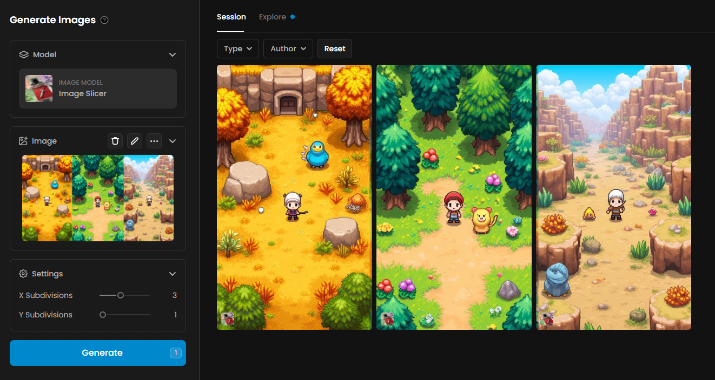Click the Image section icon
Screen dimensions: 715x380
point(23,141)
